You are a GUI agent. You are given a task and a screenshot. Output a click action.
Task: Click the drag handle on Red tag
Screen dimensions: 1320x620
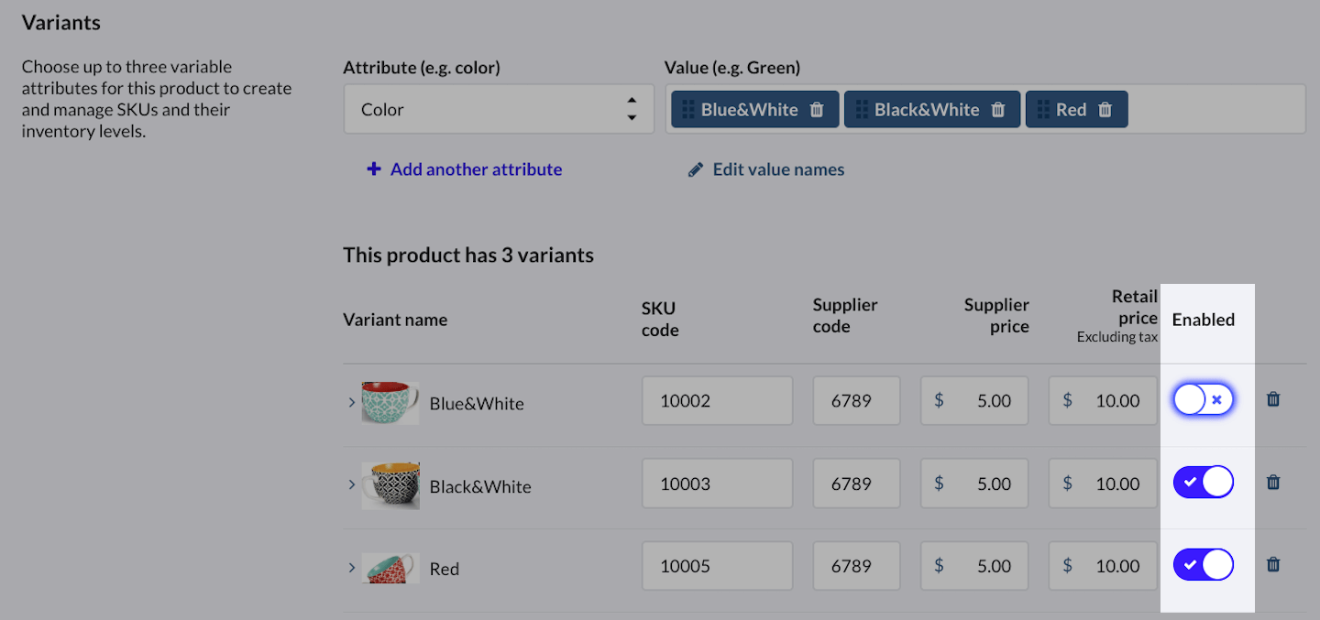[x=1042, y=110]
